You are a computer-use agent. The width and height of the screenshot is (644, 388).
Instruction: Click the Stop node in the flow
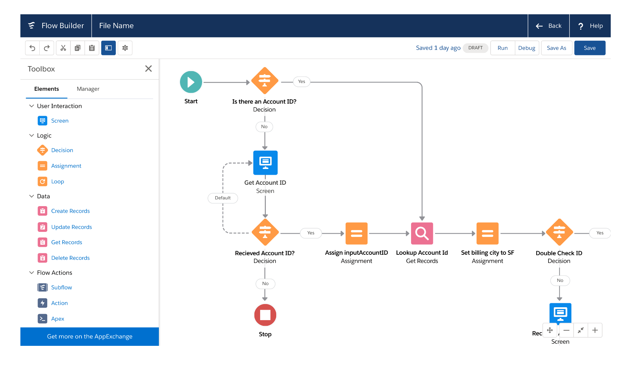tap(265, 315)
